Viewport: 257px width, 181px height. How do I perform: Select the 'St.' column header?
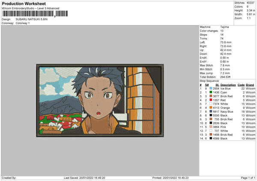click(217, 85)
